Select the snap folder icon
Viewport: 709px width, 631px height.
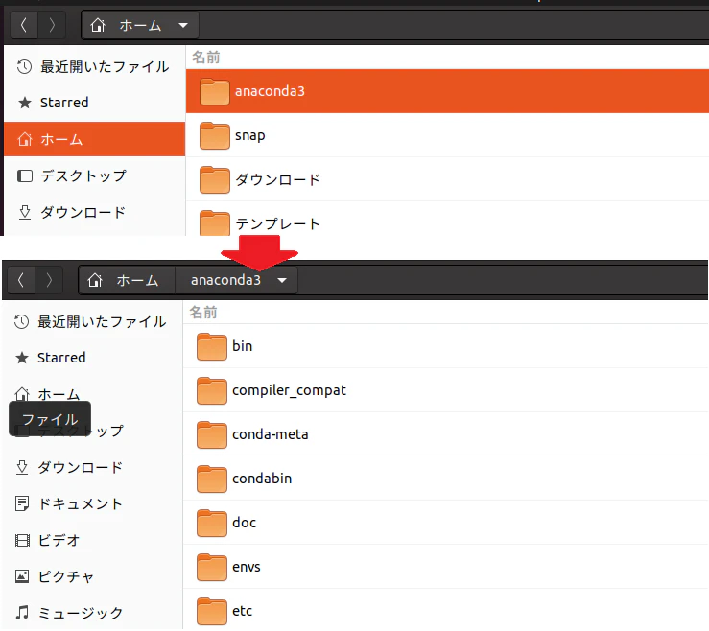(x=214, y=135)
